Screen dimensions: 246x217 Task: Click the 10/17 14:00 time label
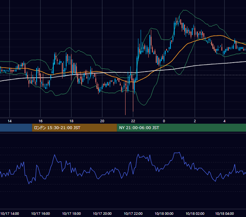[x=9, y=213]
